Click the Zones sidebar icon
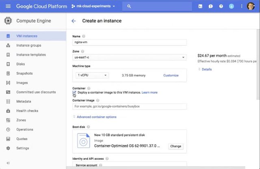This screenshot has height=169, width=260. coord(8,120)
